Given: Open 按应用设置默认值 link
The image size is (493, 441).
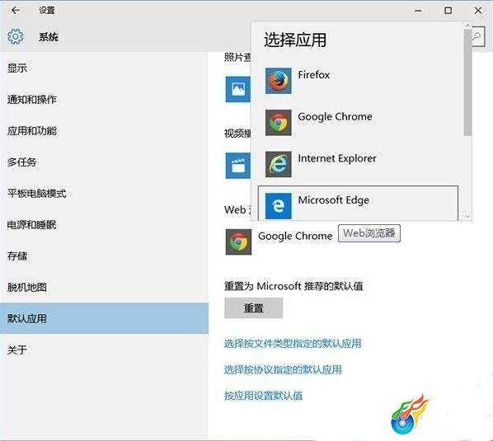Looking at the screenshot, I should (263, 396).
